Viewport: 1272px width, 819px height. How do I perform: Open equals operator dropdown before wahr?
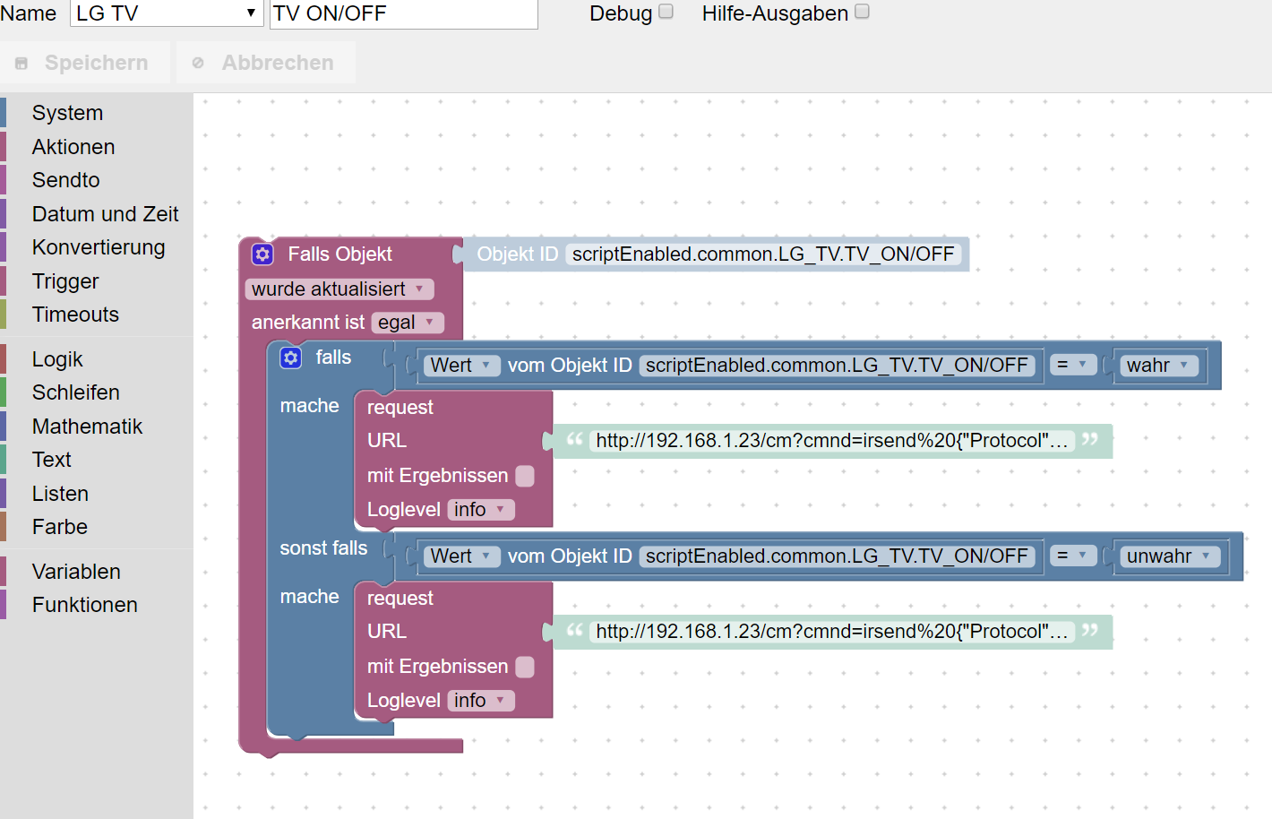tap(1073, 365)
